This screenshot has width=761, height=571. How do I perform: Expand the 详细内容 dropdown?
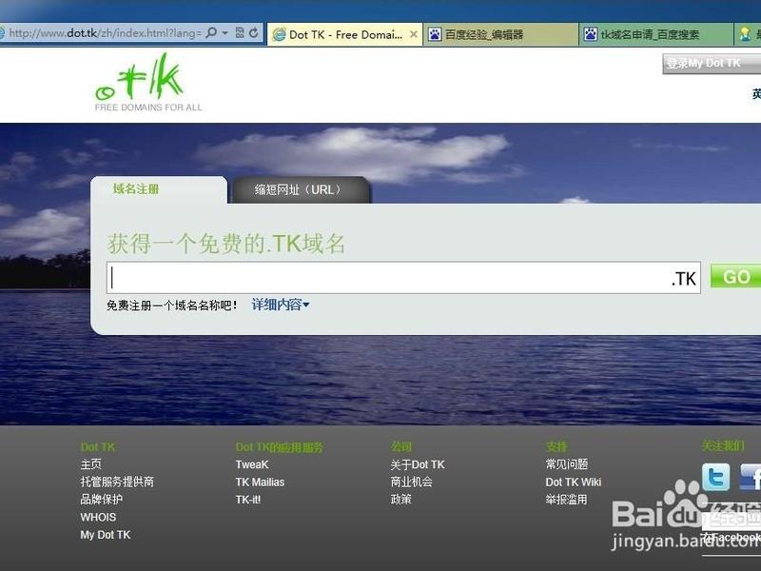pos(280,305)
